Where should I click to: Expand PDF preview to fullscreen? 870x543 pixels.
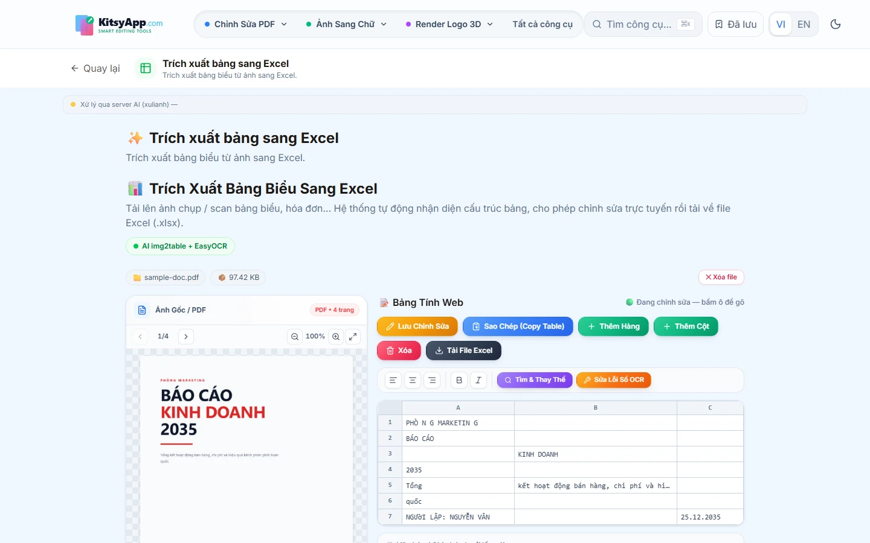(x=353, y=337)
